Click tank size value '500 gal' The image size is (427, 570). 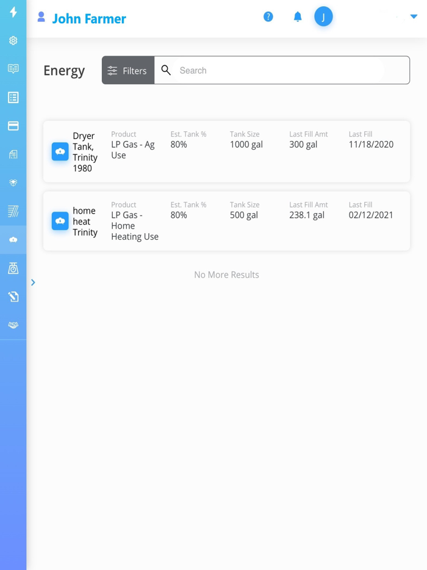click(244, 215)
